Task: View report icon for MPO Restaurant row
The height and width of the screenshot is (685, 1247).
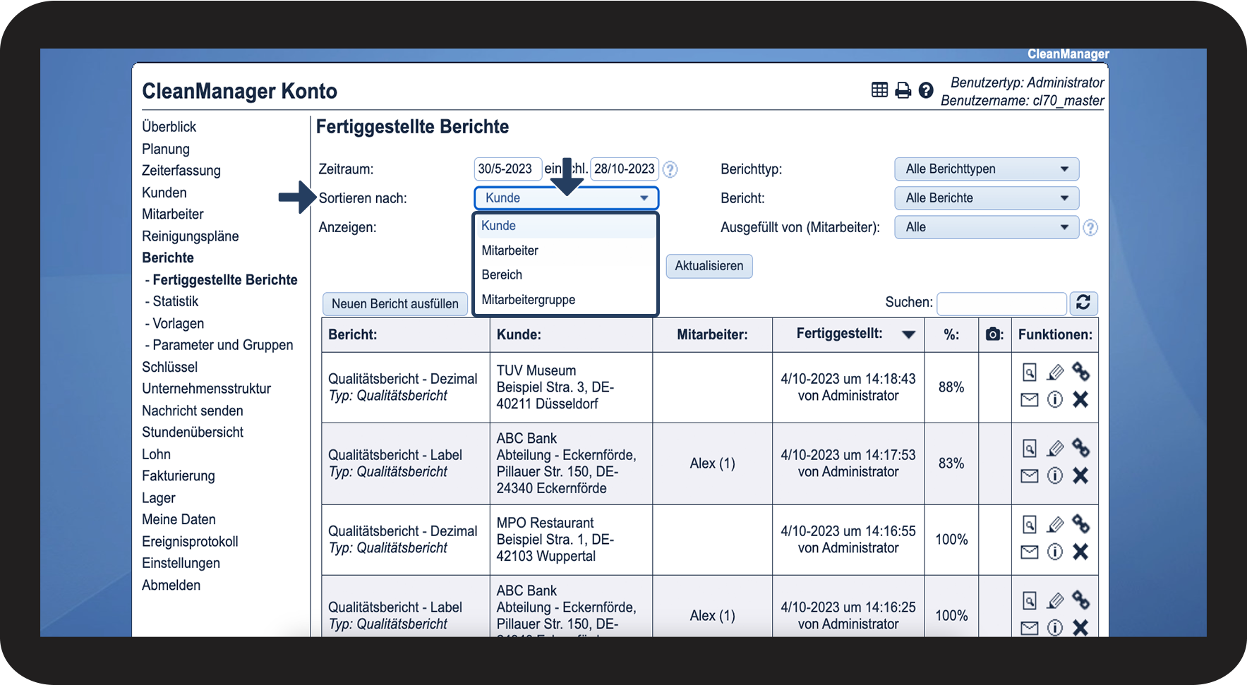Action: (1030, 524)
